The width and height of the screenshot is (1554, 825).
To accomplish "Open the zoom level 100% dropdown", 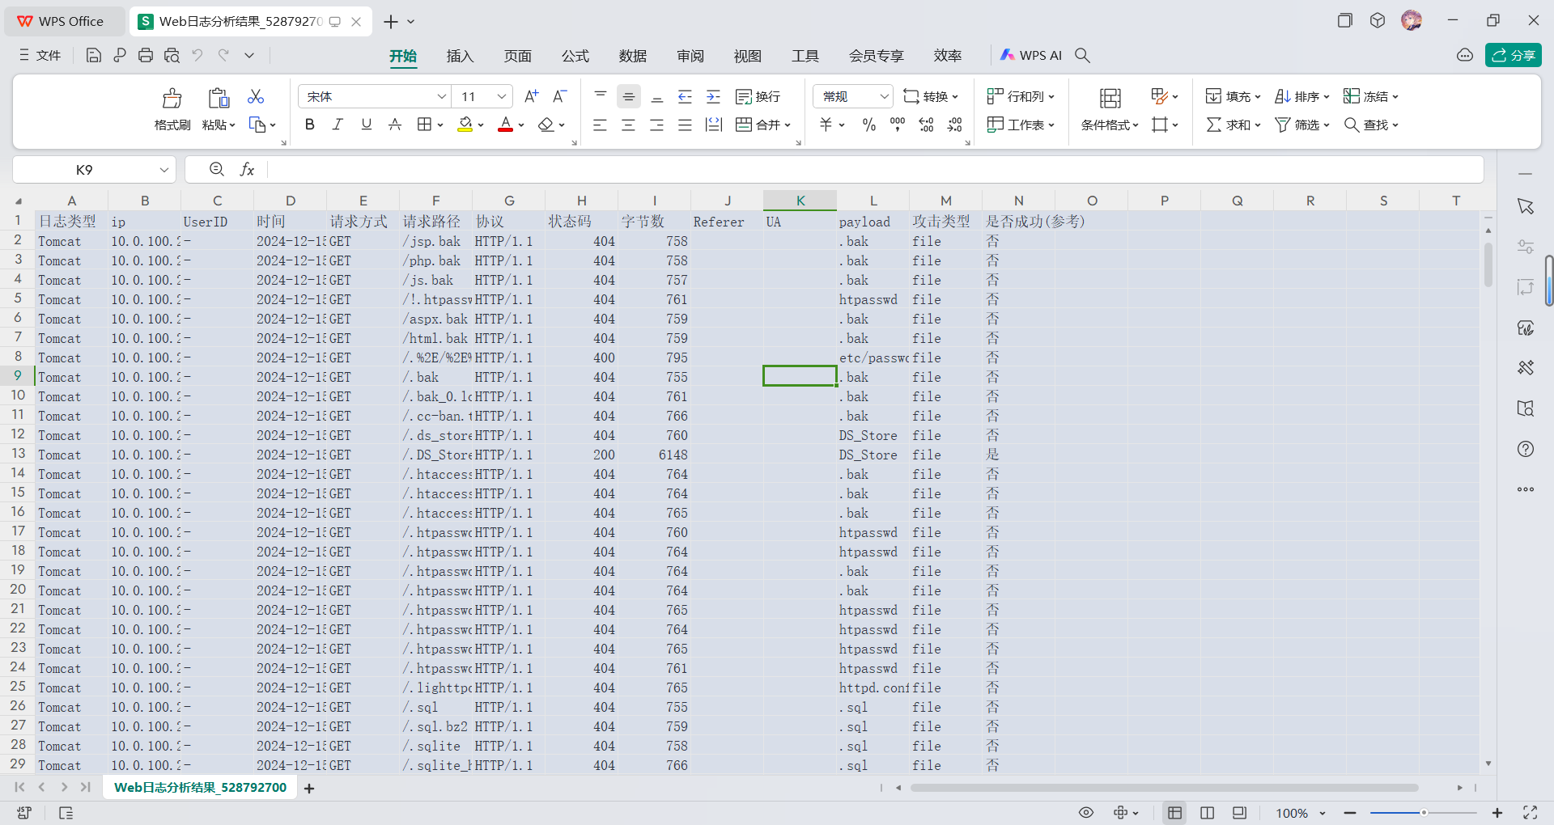I will tap(1323, 813).
